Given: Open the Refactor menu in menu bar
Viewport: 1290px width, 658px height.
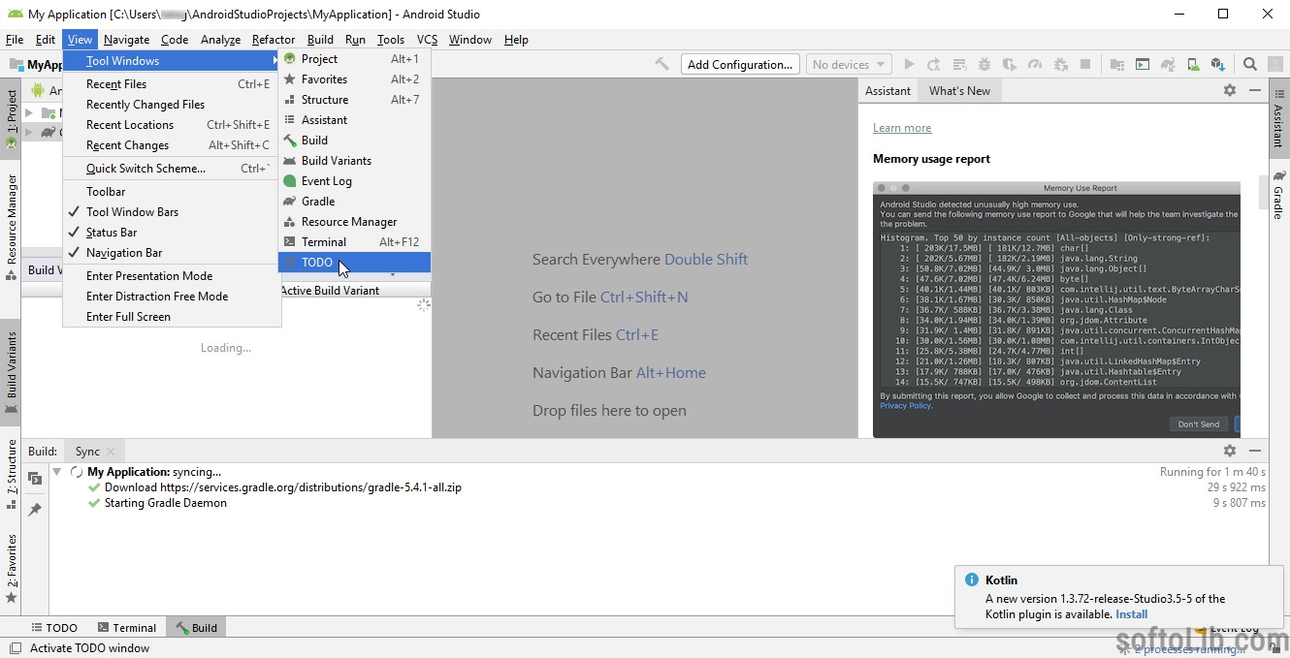Looking at the screenshot, I should pos(273,40).
